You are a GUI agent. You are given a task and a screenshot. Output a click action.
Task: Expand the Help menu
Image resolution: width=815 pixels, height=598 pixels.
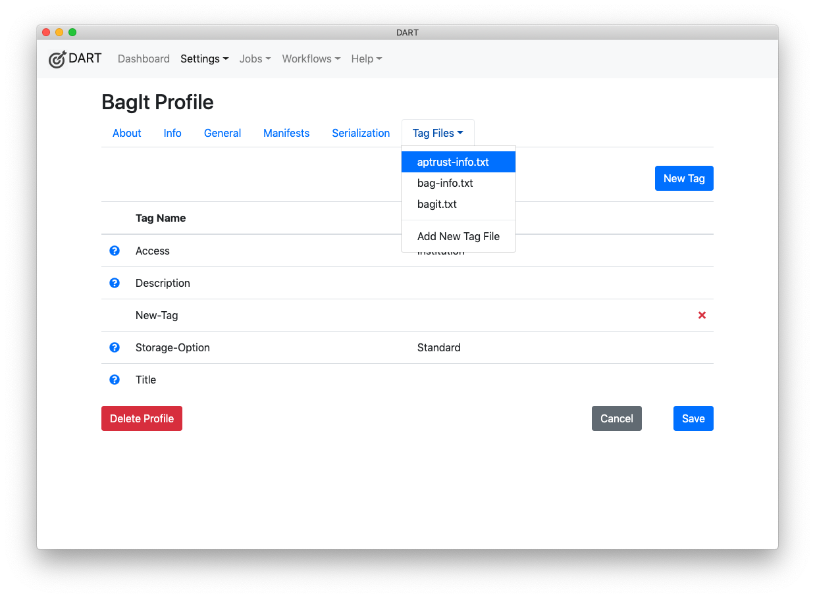[366, 59]
